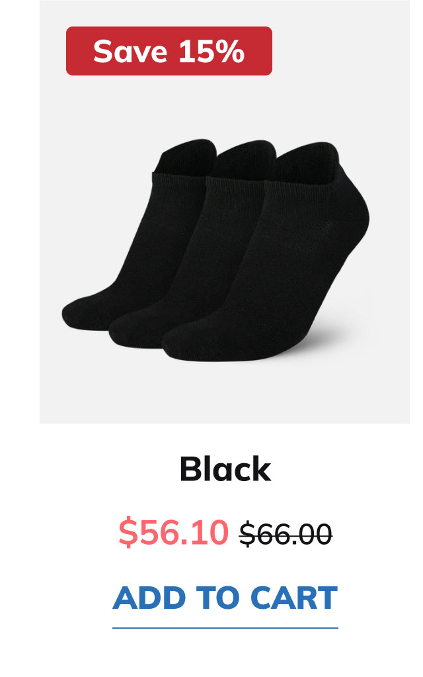
Task: Open the Black product title
Action: tap(225, 469)
